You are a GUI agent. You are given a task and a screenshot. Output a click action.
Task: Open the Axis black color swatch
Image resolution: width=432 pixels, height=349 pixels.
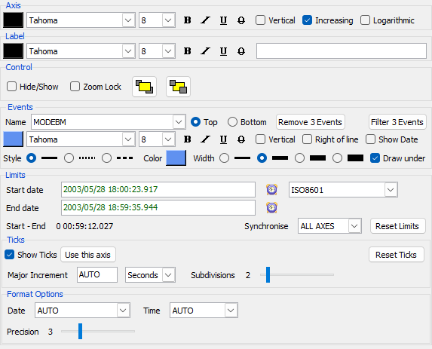(14, 20)
